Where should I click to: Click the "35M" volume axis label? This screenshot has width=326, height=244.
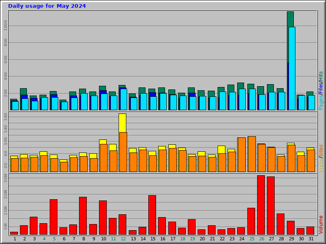click(x=5, y=178)
